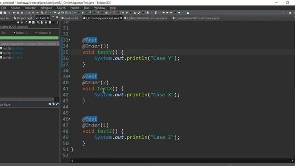The image size is (295, 166).
Task: Maximize the JUnit view panel
Action: (57, 17)
